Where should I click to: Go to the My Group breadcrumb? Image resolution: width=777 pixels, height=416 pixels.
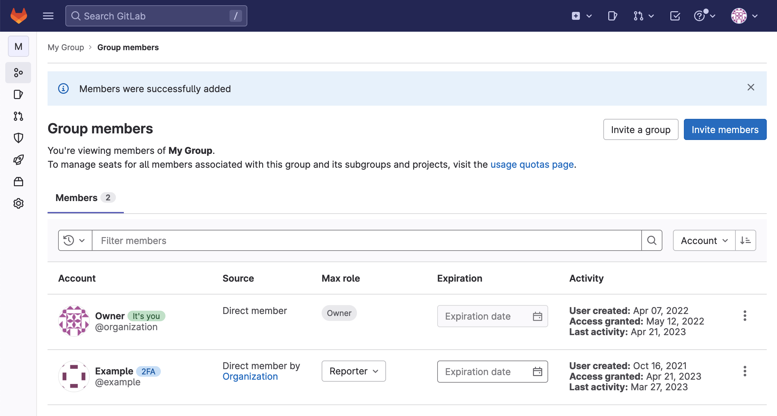pos(66,47)
